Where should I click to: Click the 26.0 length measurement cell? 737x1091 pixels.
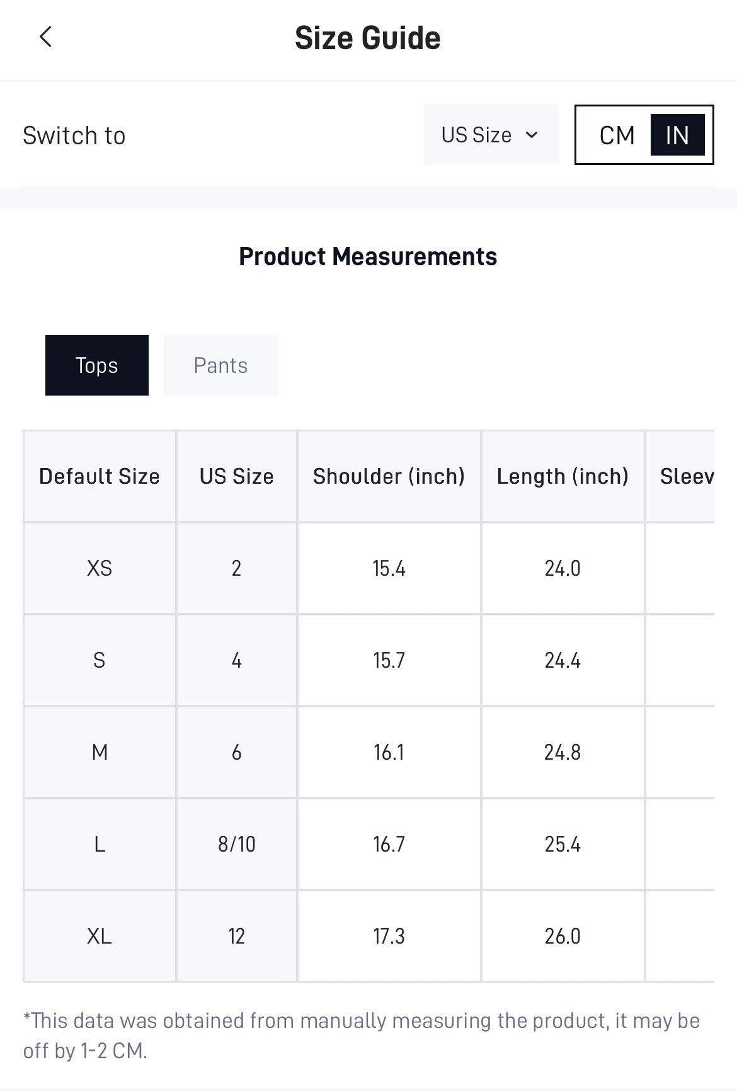[x=563, y=936]
